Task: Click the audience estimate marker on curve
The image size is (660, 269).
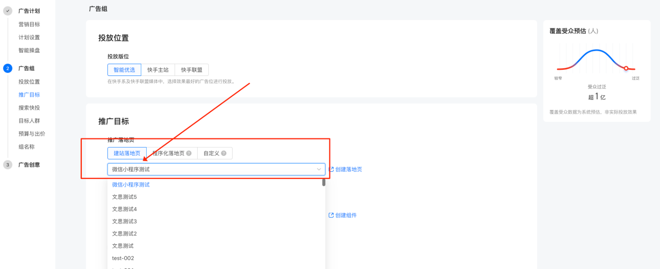Action: point(626,68)
